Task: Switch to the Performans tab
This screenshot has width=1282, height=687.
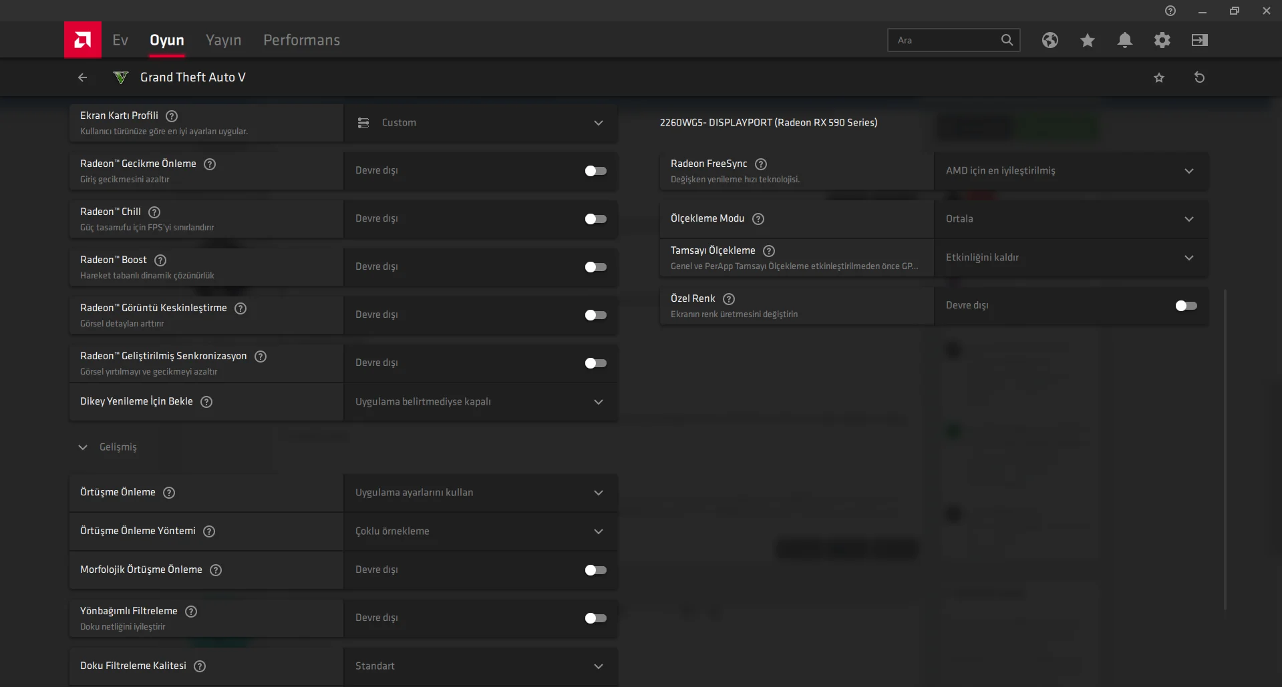Action: coord(301,40)
